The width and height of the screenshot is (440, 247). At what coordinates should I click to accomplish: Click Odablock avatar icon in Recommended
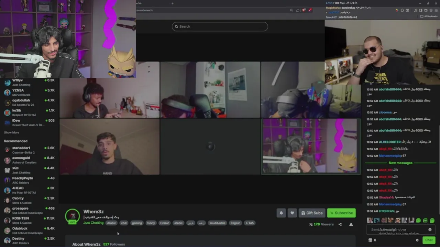pyautogui.click(x=7, y=231)
